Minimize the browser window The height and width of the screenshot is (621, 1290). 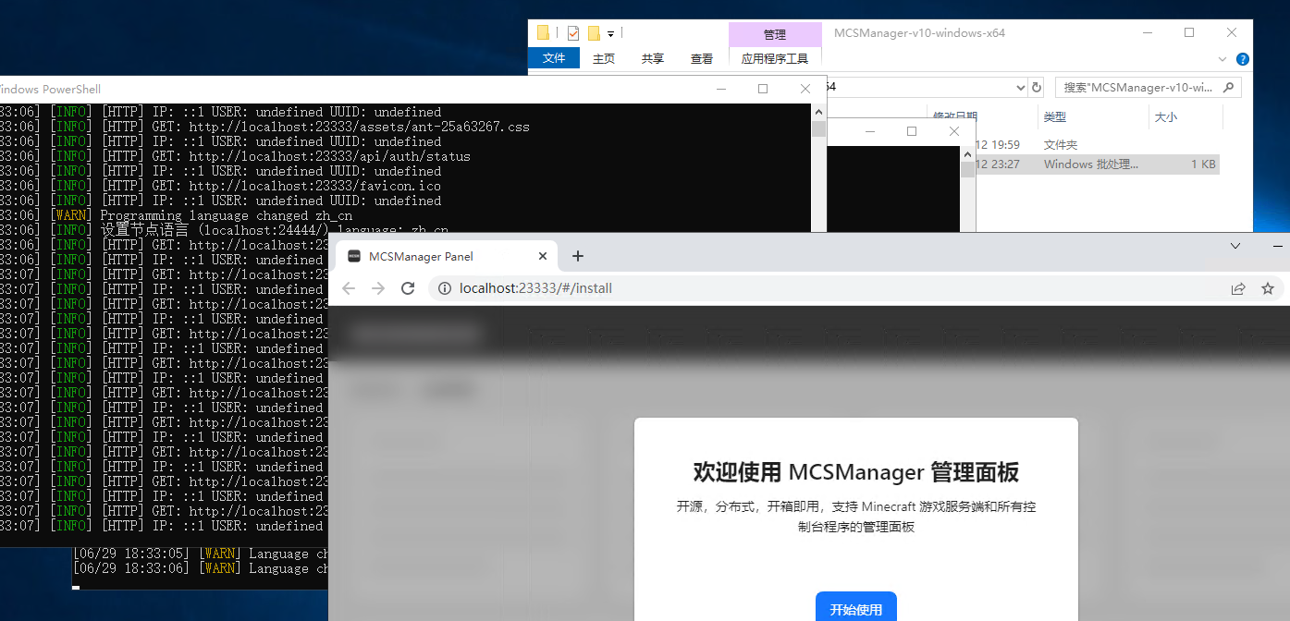1278,246
